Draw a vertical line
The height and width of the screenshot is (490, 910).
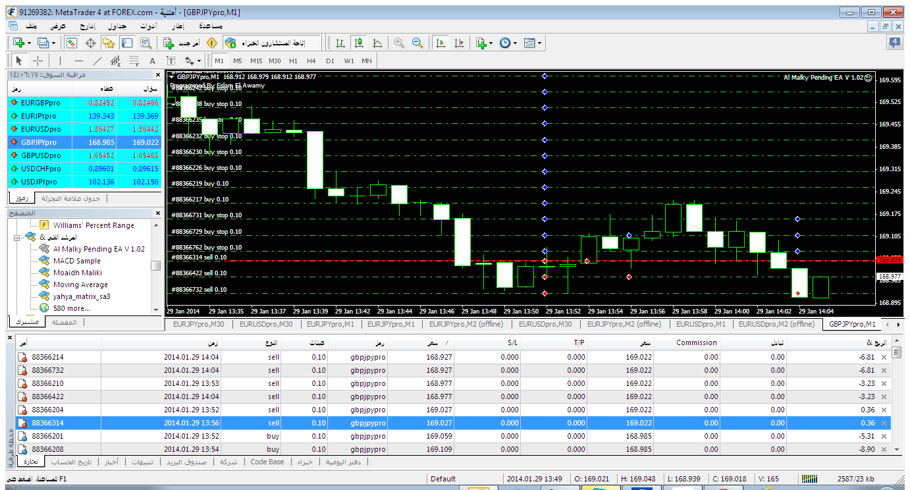click(x=61, y=61)
